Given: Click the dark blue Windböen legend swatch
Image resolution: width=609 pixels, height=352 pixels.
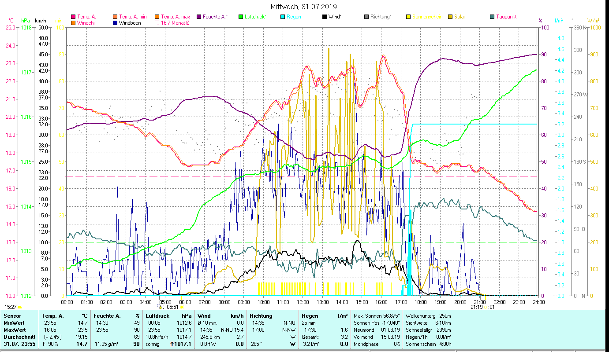Looking at the screenshot, I should click(x=116, y=22).
